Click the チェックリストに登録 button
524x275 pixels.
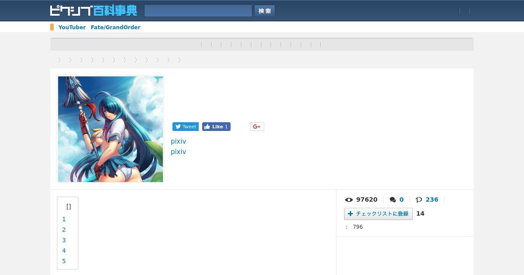(378, 214)
